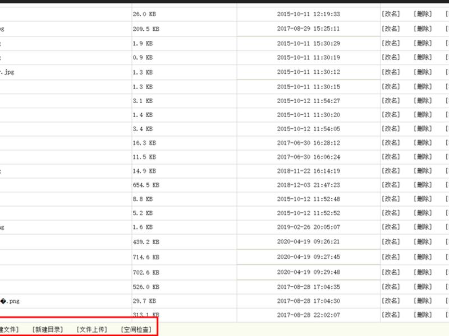
Task: Click the 16.3 KB size value
Action: click(x=144, y=143)
